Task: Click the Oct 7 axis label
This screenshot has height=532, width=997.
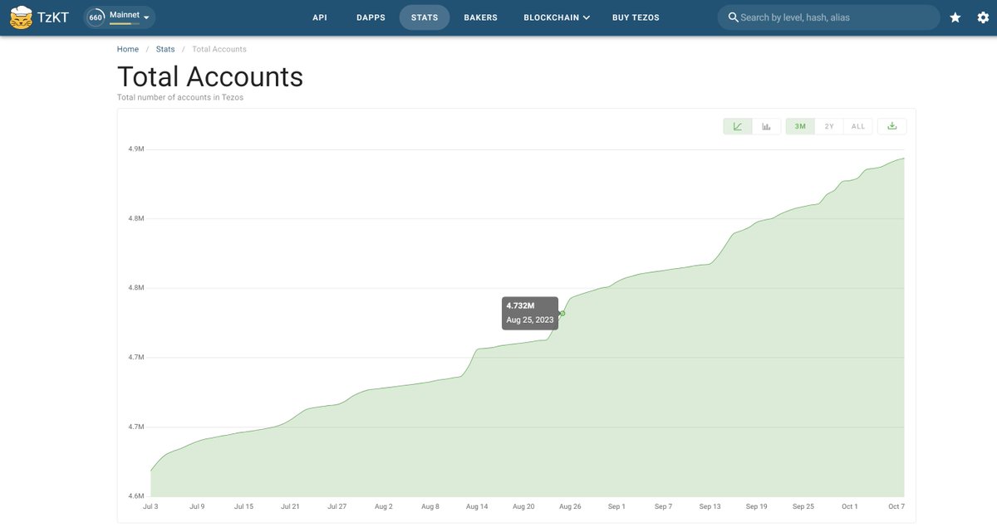Action: point(896,505)
